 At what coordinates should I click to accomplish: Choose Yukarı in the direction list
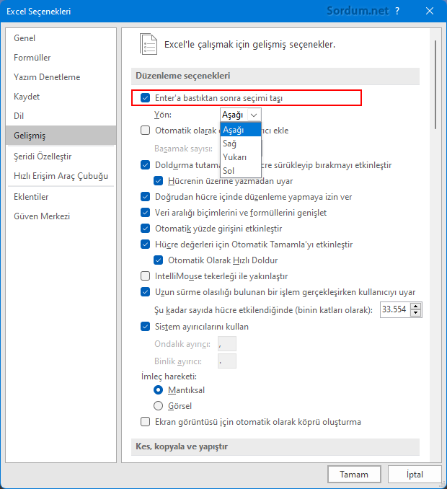(241, 157)
